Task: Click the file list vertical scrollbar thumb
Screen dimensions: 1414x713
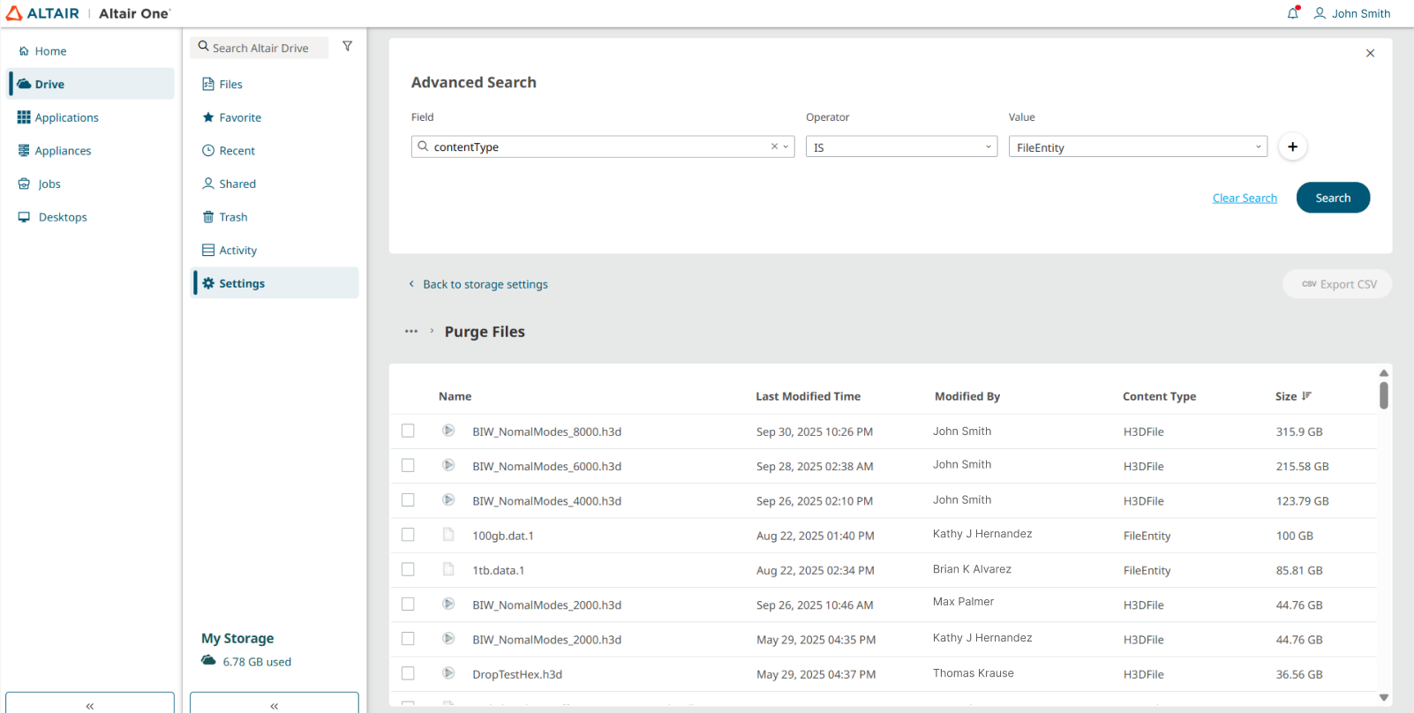Action: (x=1384, y=395)
